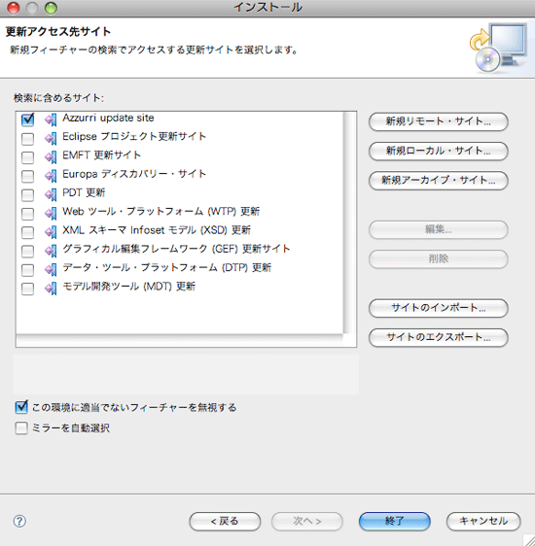
Task: Click the site icon beside XML スキーマ Infoset モデル
Action: 51,232
